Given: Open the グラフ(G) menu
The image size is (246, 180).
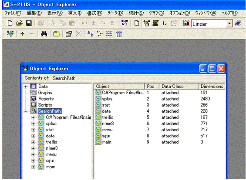Looking at the screenshot, I should point(156,13).
